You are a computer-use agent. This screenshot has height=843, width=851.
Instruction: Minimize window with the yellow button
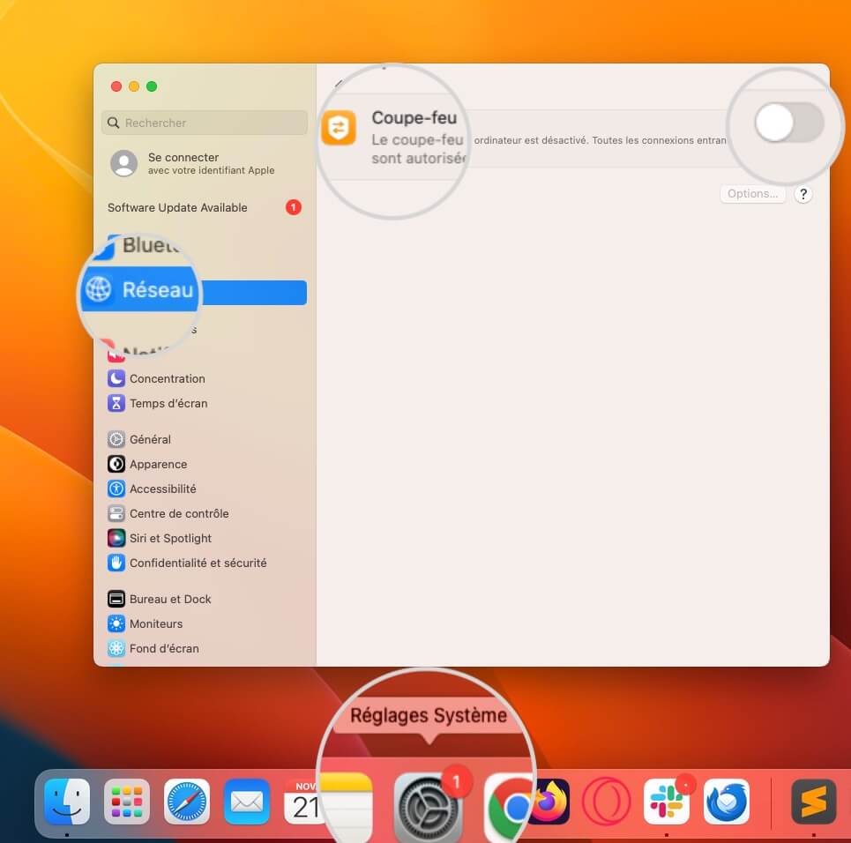tap(133, 86)
